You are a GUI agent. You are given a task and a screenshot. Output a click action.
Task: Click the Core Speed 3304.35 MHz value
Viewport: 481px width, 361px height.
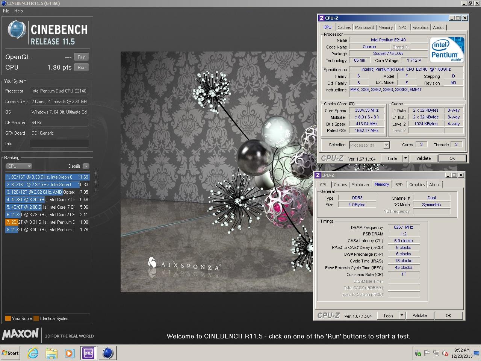click(367, 111)
